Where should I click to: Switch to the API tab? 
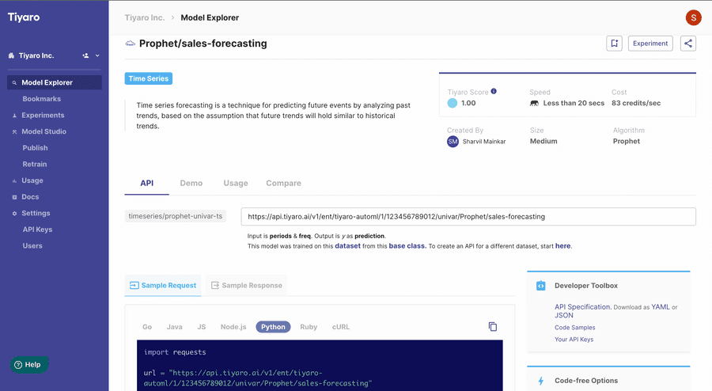(146, 183)
